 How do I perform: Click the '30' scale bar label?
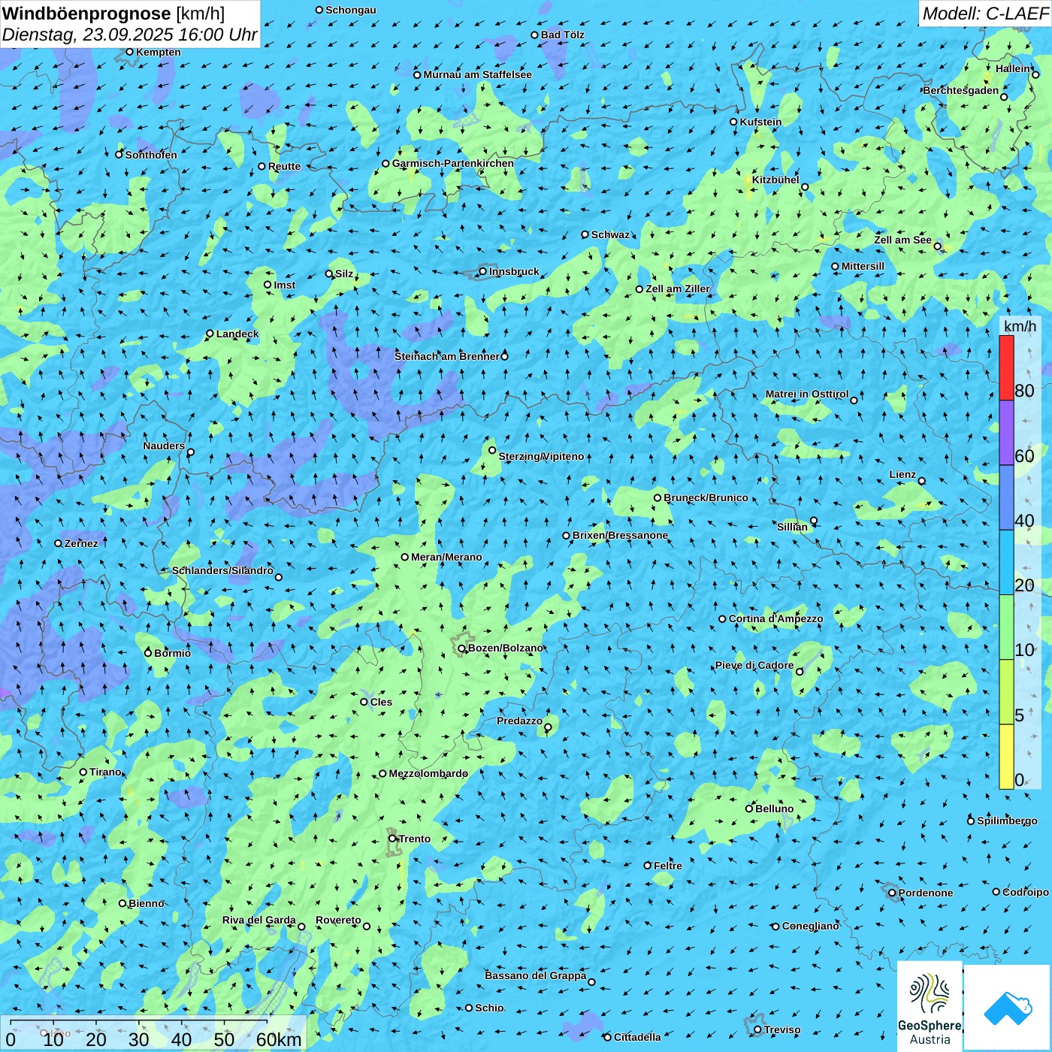pos(138,1039)
